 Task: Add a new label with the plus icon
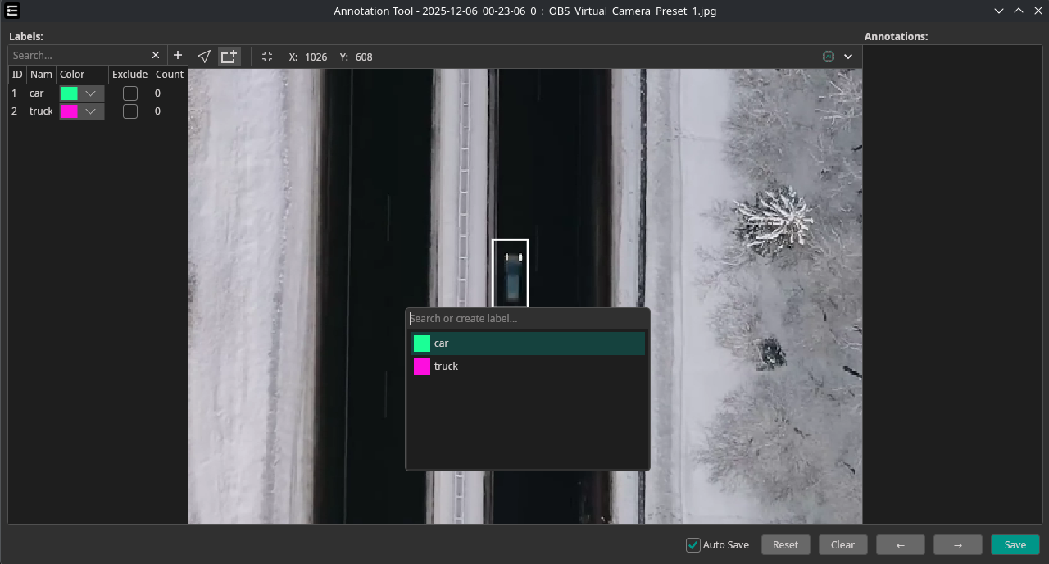178,55
